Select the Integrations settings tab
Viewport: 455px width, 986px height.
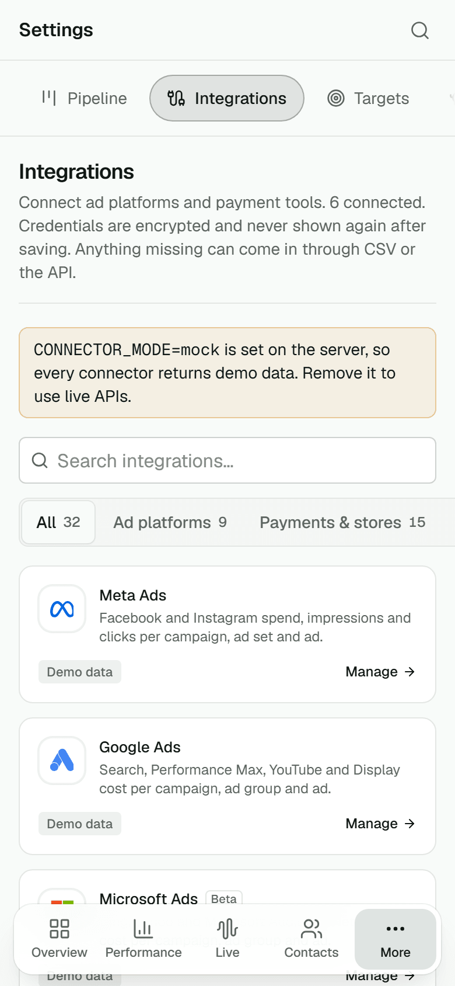pos(227,98)
